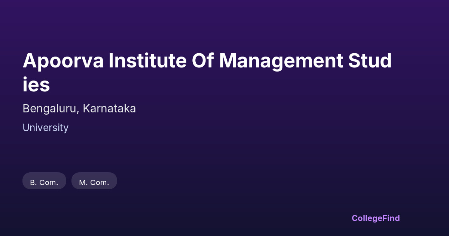
Task: Click Com. inside the M. Com. chip
Action: pos(99,182)
